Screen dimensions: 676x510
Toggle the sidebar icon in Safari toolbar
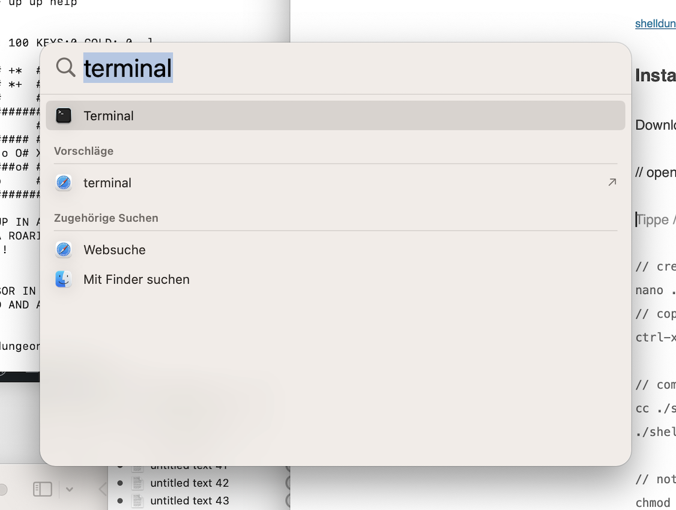click(42, 490)
